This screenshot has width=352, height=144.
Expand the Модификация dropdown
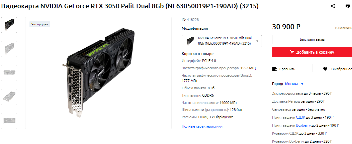(x=222, y=41)
